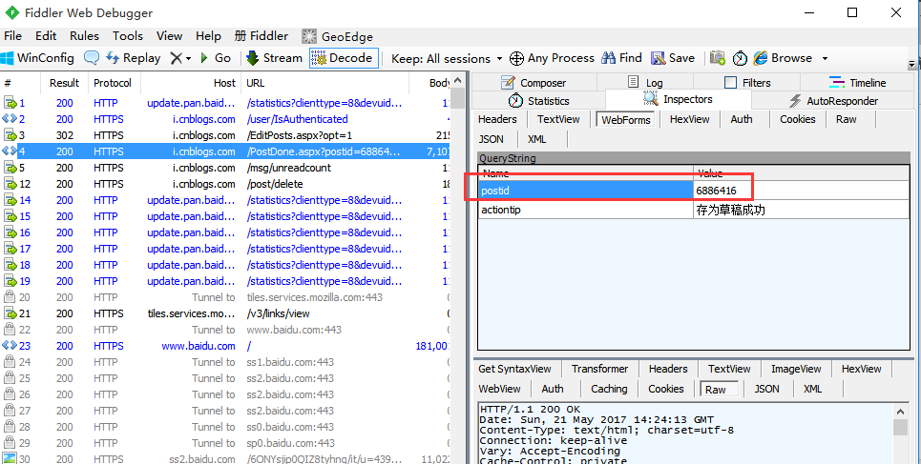This screenshot has width=921, height=464.
Task: Click the Fiddler book menu item
Action: pos(261,36)
